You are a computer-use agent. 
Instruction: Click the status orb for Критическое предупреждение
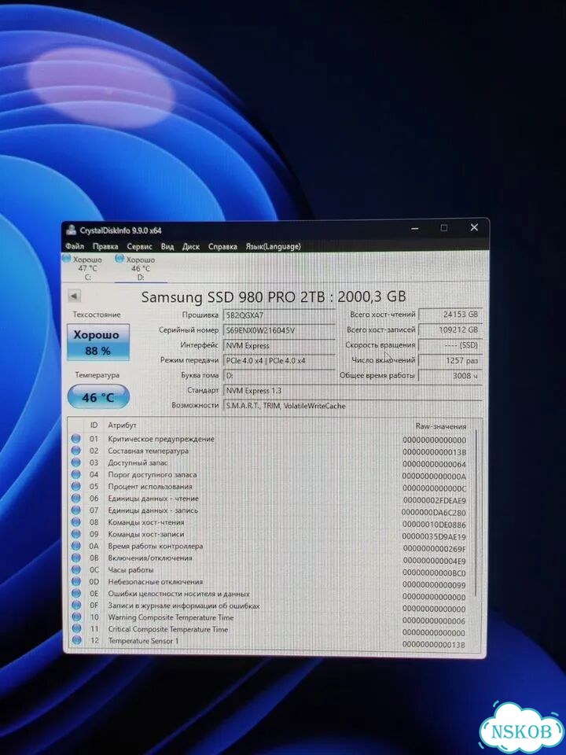click(75, 439)
